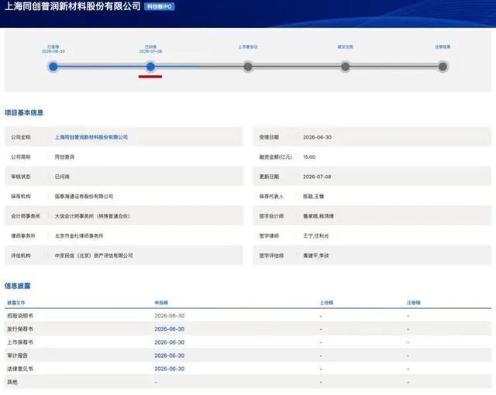Click the 法律意见书 row label
Image resolution: width=496 pixels, height=395 pixels.
(x=20, y=369)
